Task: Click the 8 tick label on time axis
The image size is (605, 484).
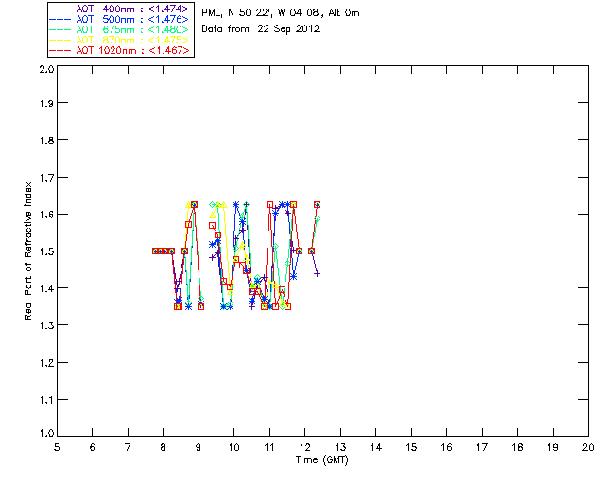Action: [164, 447]
